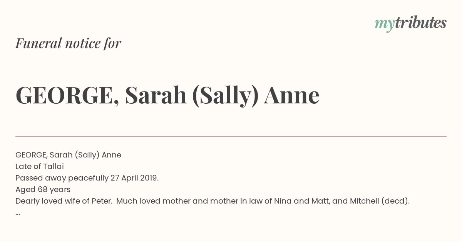
Task: Select the large GEORGE, Sarah (Sally) Anne title
Action: click(x=167, y=95)
